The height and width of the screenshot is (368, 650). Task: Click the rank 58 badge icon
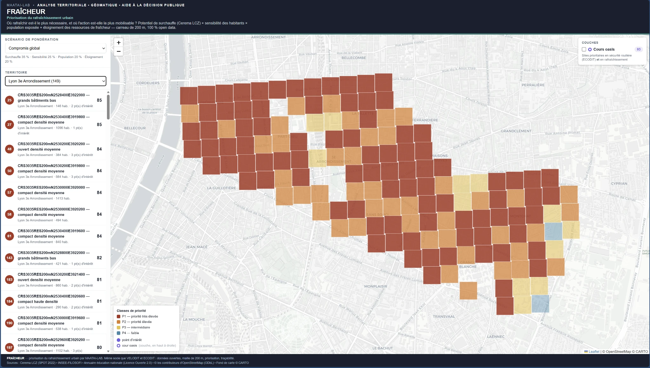[10, 214]
